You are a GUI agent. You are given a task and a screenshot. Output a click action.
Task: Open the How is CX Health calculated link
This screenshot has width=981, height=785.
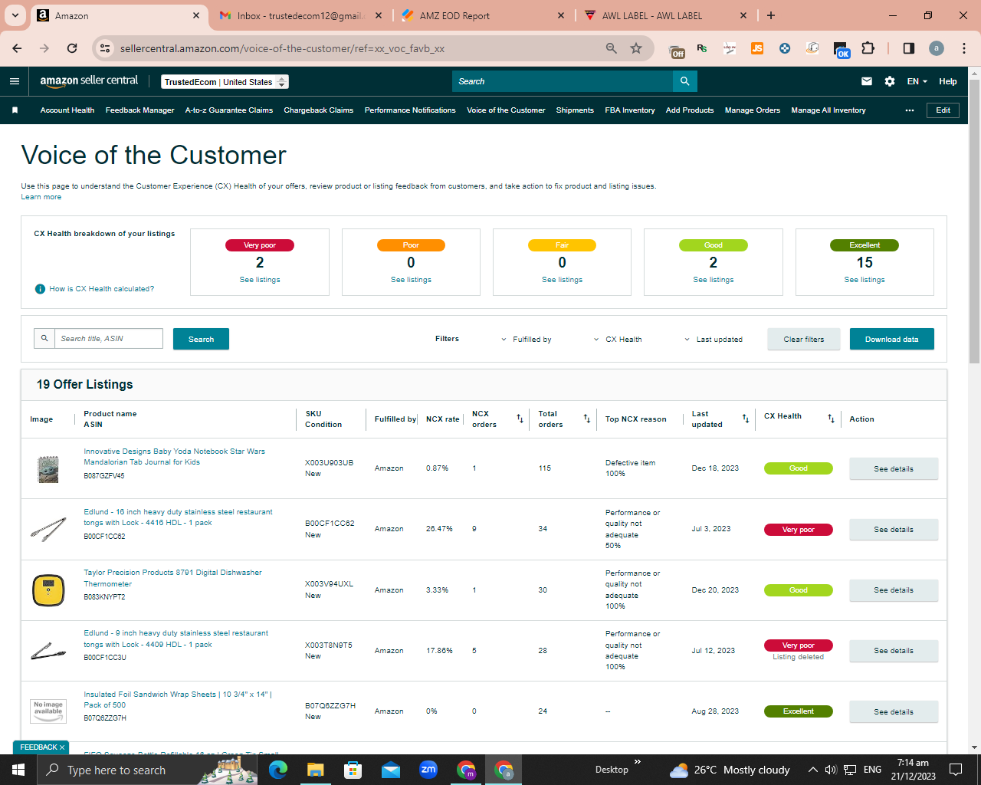pos(102,289)
